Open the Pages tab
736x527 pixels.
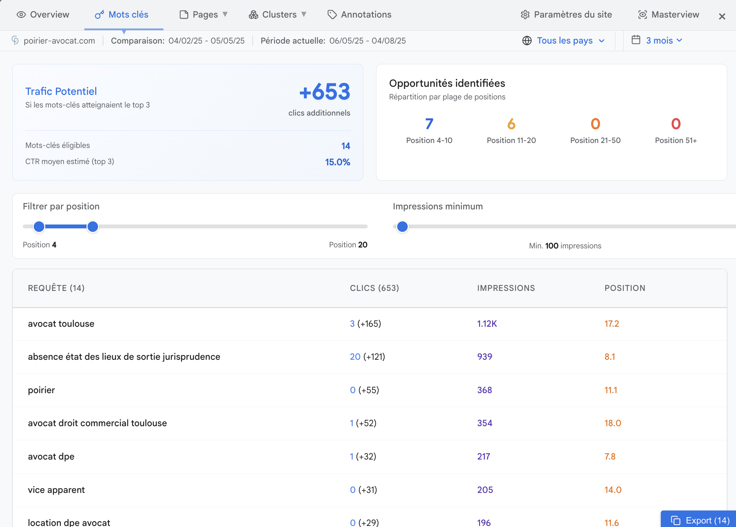pyautogui.click(x=204, y=14)
